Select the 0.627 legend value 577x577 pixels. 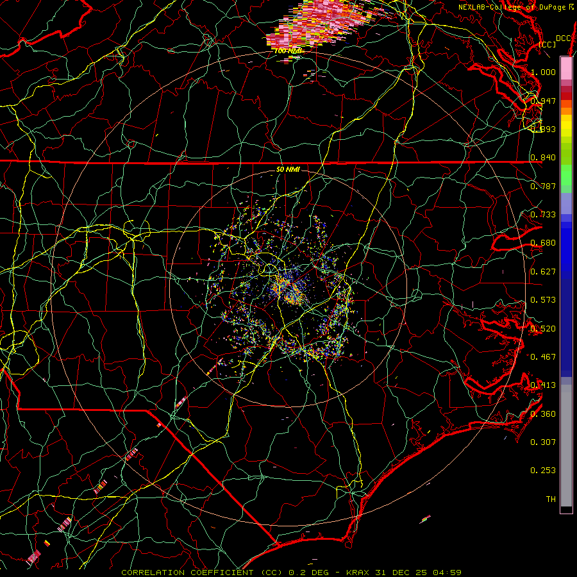(x=543, y=272)
